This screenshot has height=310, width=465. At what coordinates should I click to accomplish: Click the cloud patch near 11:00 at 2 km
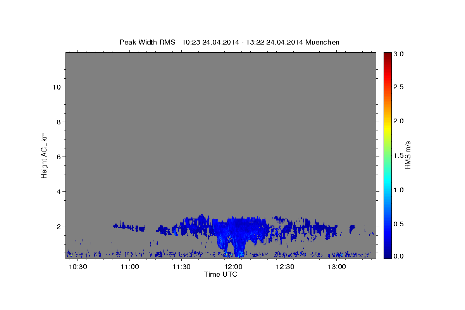(130, 227)
